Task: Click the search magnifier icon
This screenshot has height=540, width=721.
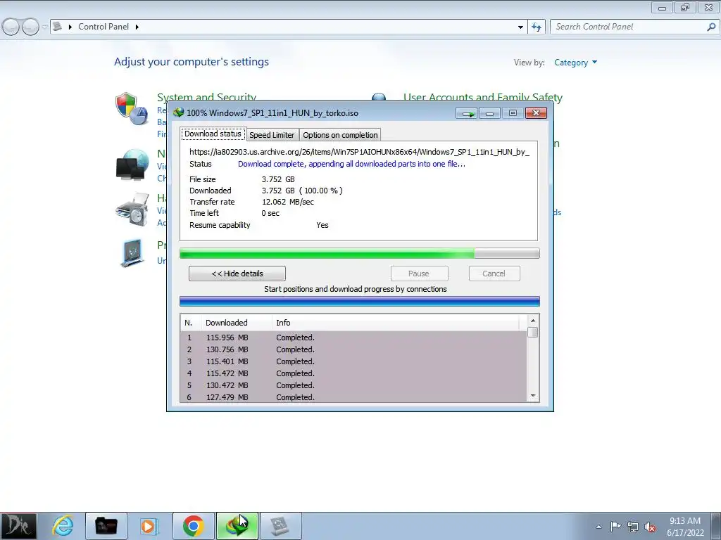Action: point(711,27)
